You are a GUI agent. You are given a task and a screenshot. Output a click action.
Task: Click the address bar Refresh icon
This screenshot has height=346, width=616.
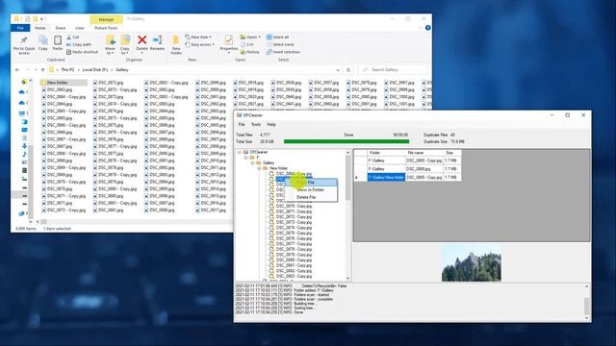pos(348,70)
